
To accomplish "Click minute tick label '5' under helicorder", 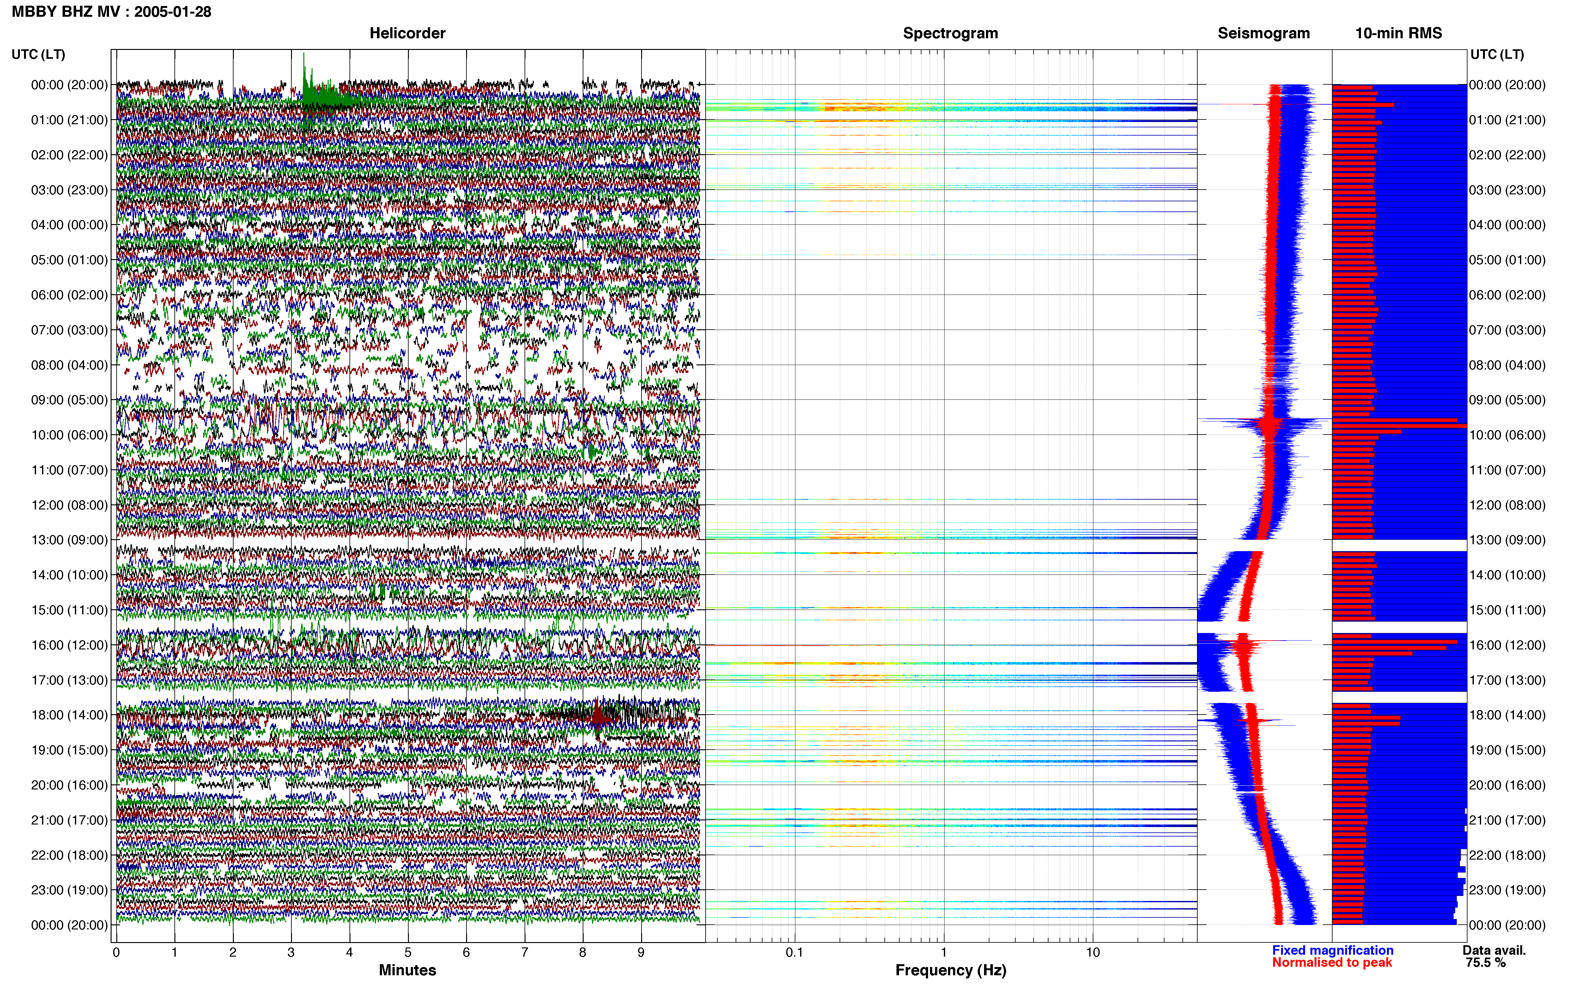I will coord(408,952).
